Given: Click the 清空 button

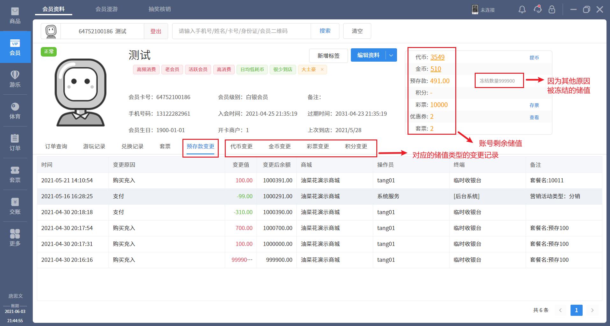Looking at the screenshot, I should pos(357,31).
